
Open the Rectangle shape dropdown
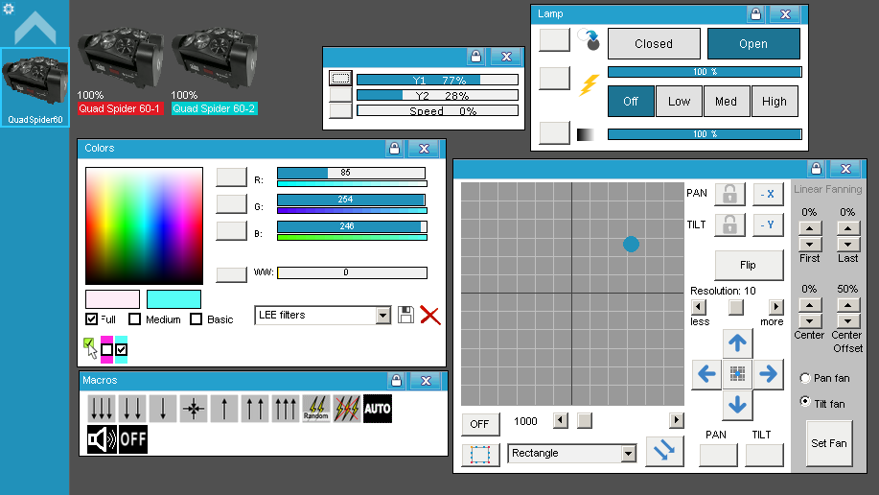pyautogui.click(x=629, y=454)
